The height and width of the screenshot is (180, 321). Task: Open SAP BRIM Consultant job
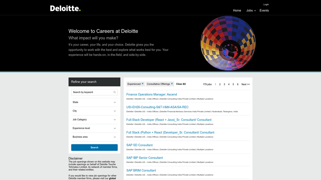pyautogui.click(x=141, y=170)
